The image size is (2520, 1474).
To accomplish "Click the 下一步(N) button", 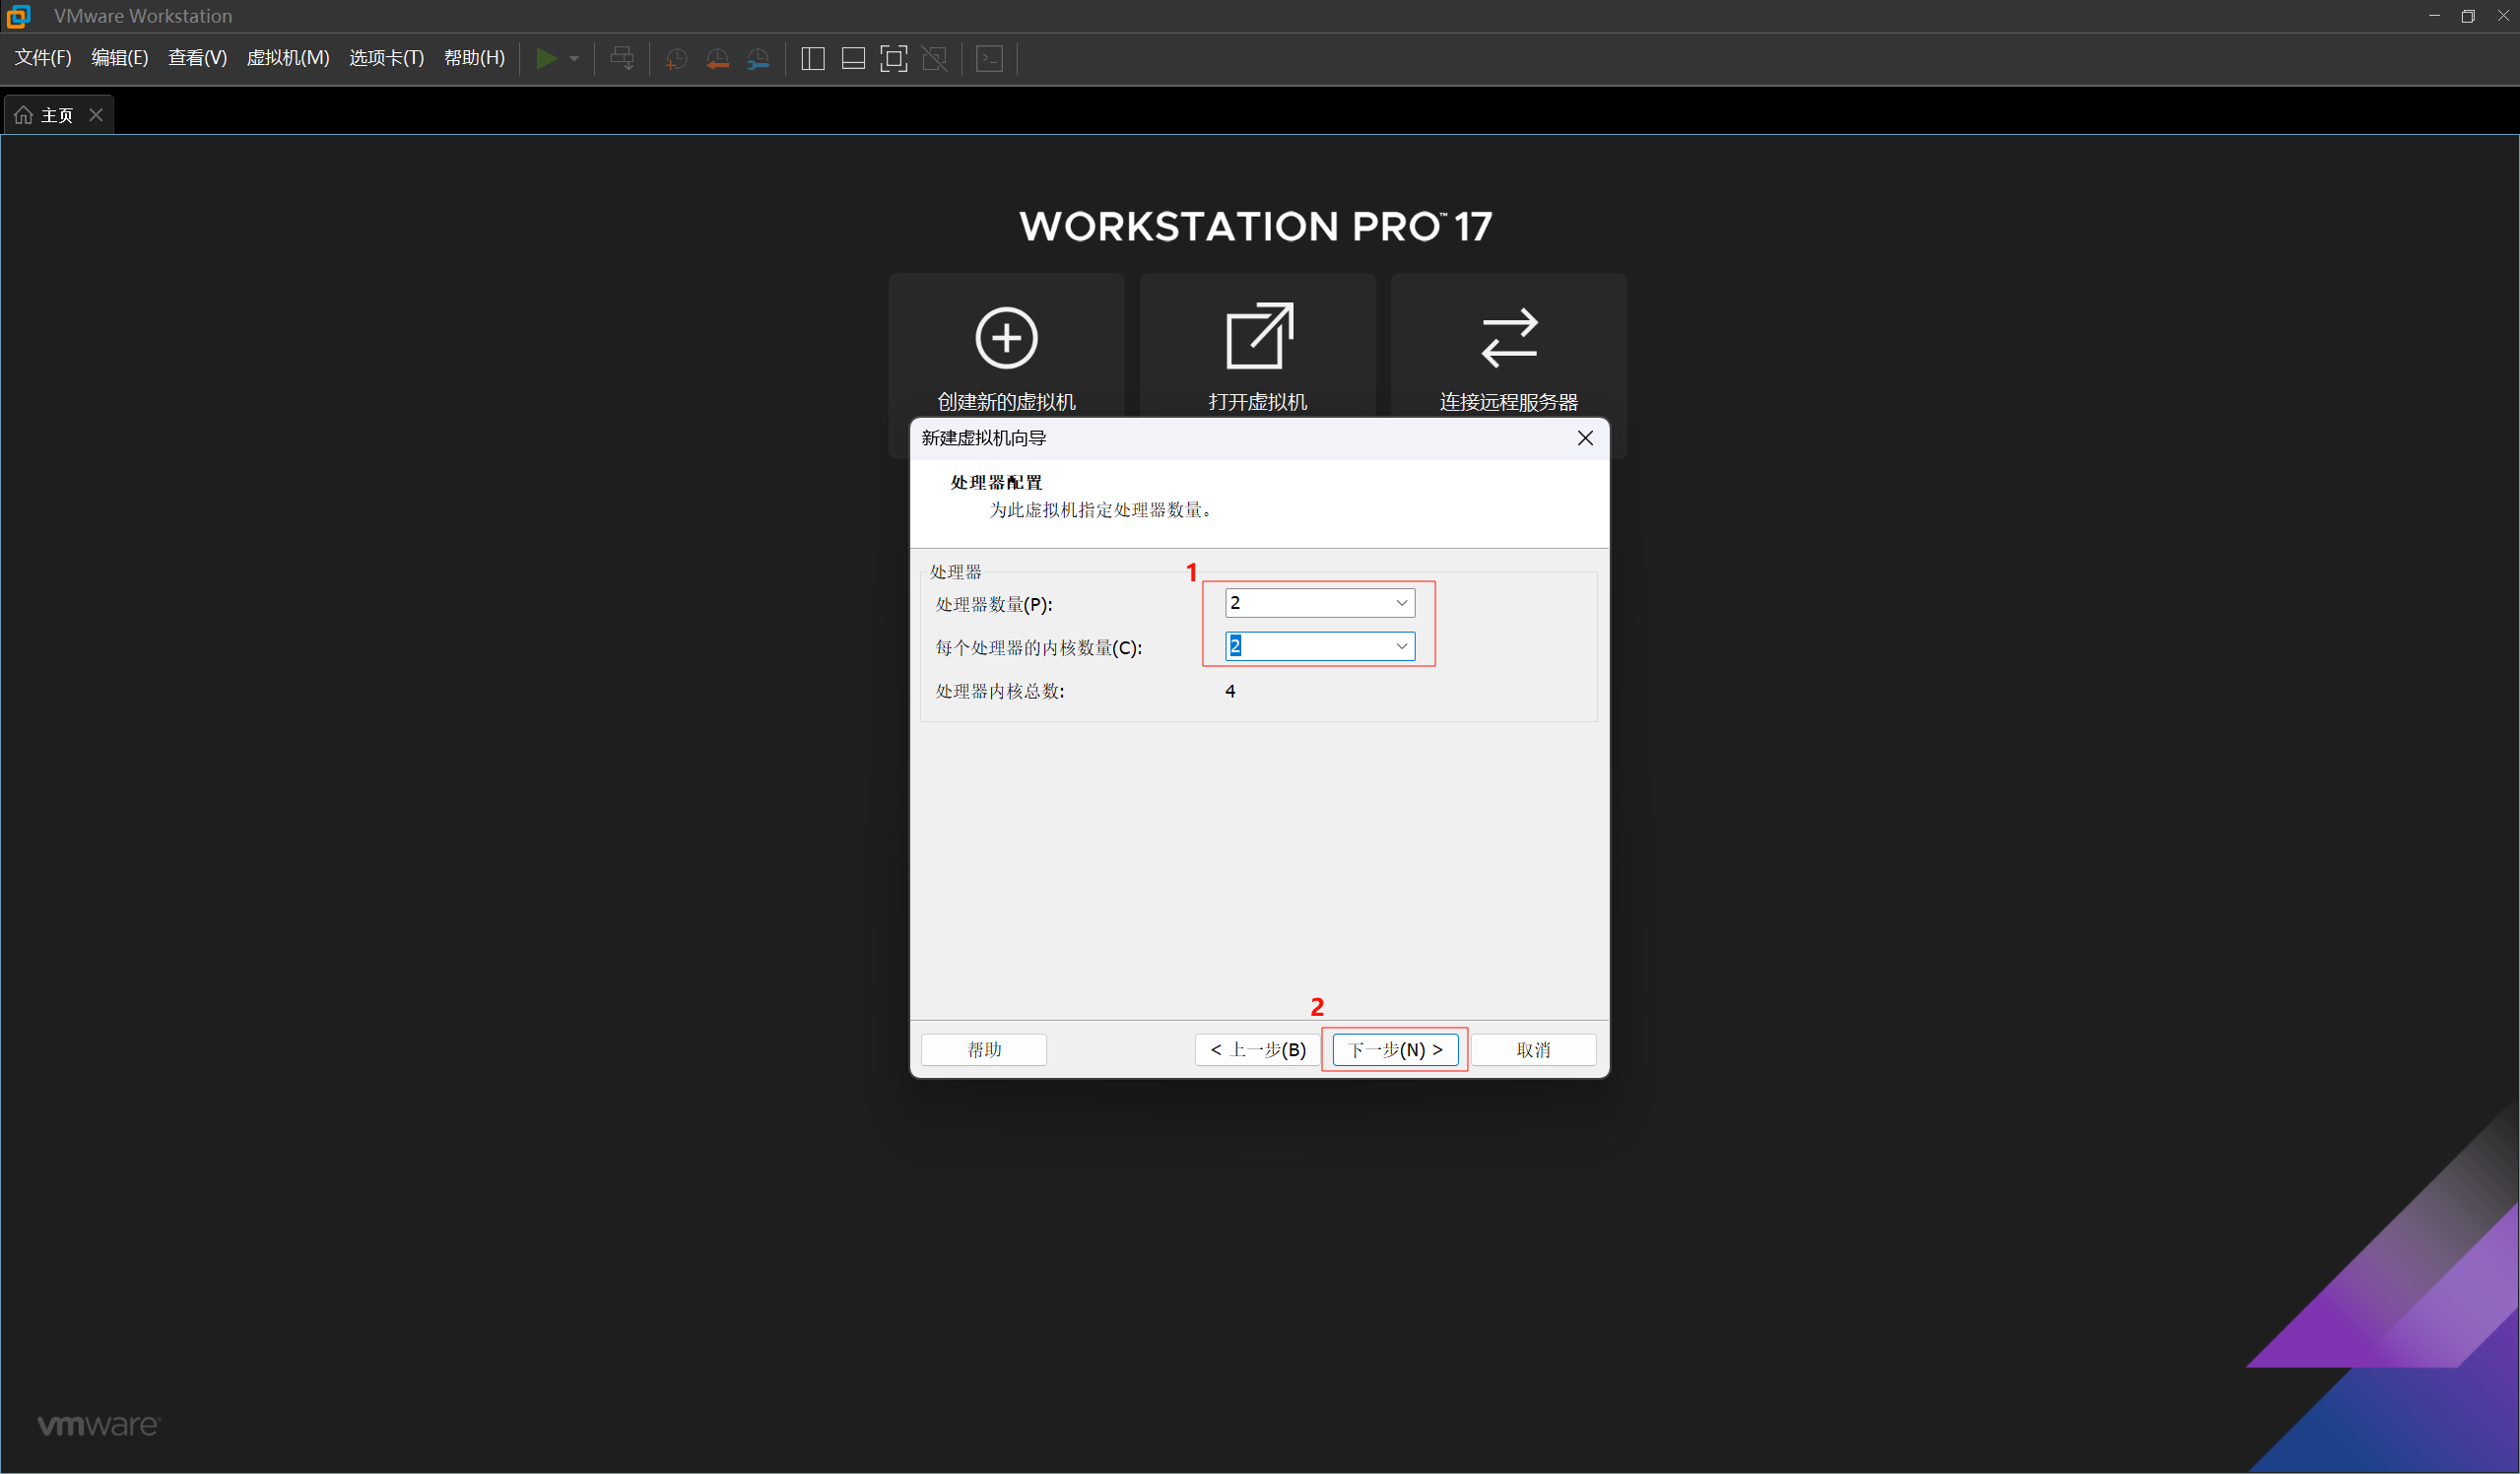I will tap(1395, 1050).
